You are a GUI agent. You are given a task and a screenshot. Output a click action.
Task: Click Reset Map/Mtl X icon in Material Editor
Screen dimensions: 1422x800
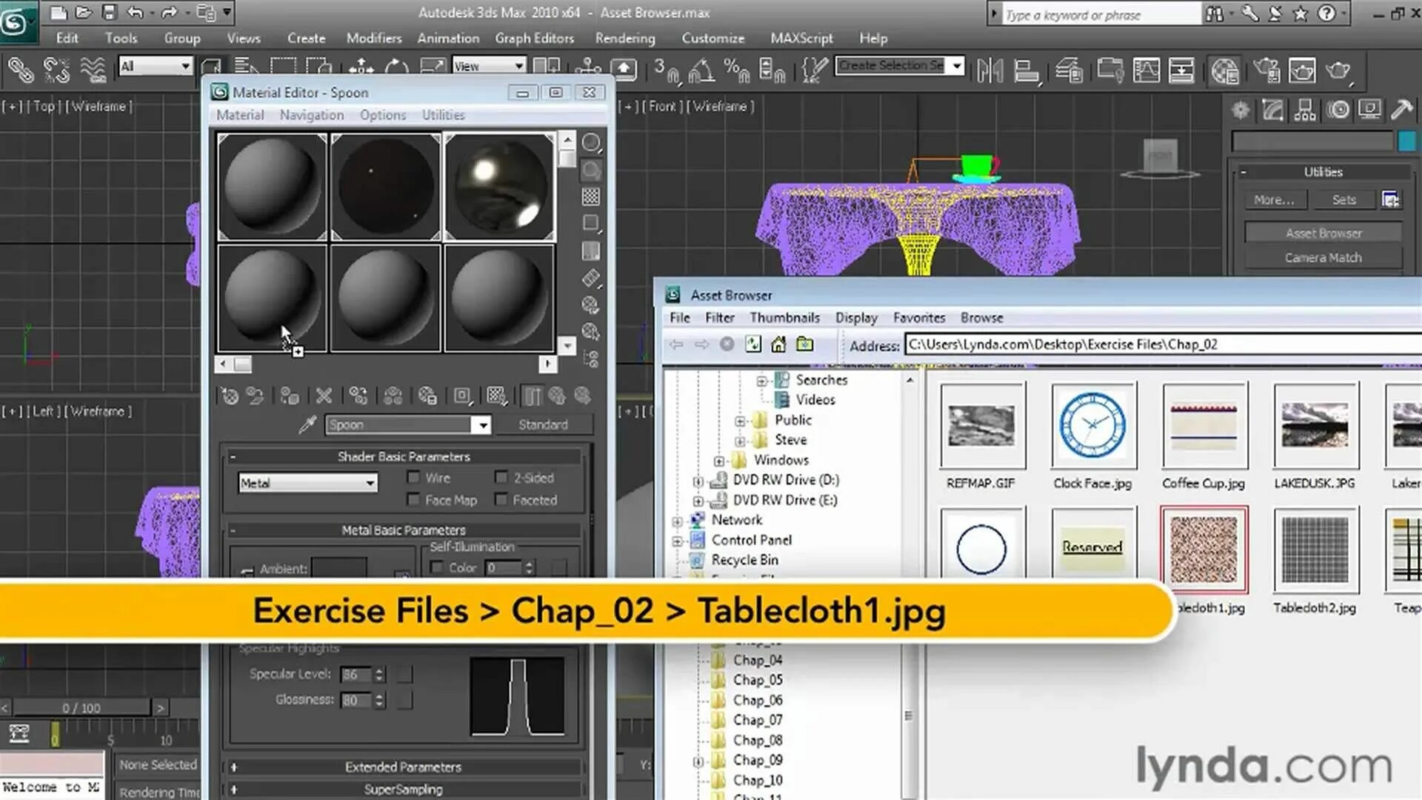(x=324, y=396)
